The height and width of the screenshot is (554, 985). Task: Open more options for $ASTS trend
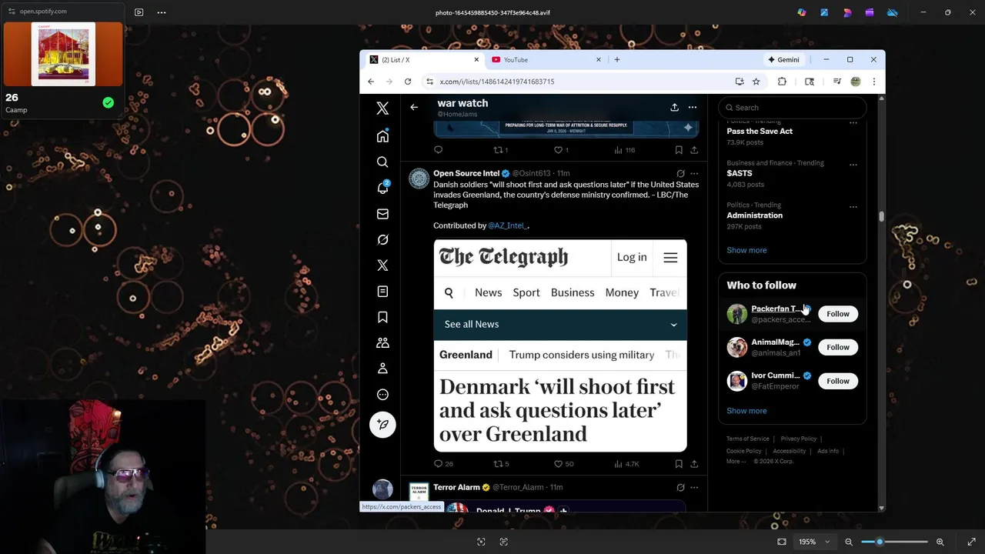coord(853,165)
